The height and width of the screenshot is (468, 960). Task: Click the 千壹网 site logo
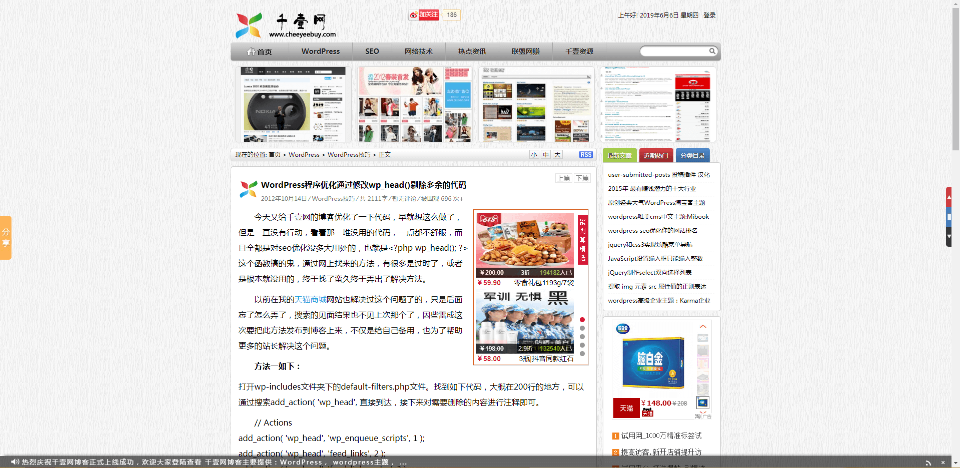(286, 25)
